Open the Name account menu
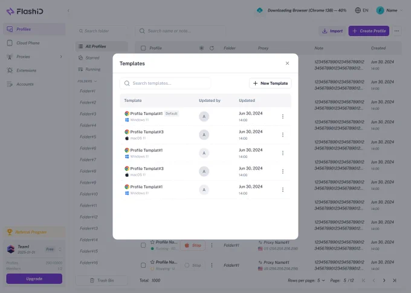The width and height of the screenshot is (411, 293). click(389, 10)
